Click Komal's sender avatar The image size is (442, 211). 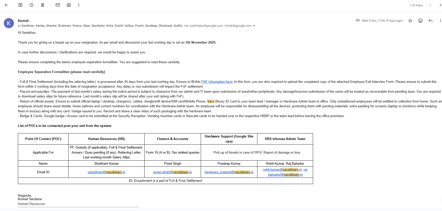[9, 23]
